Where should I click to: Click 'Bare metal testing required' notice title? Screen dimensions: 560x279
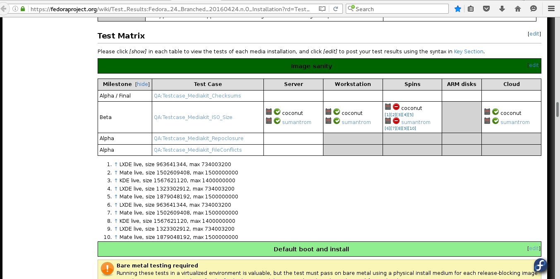click(157, 266)
